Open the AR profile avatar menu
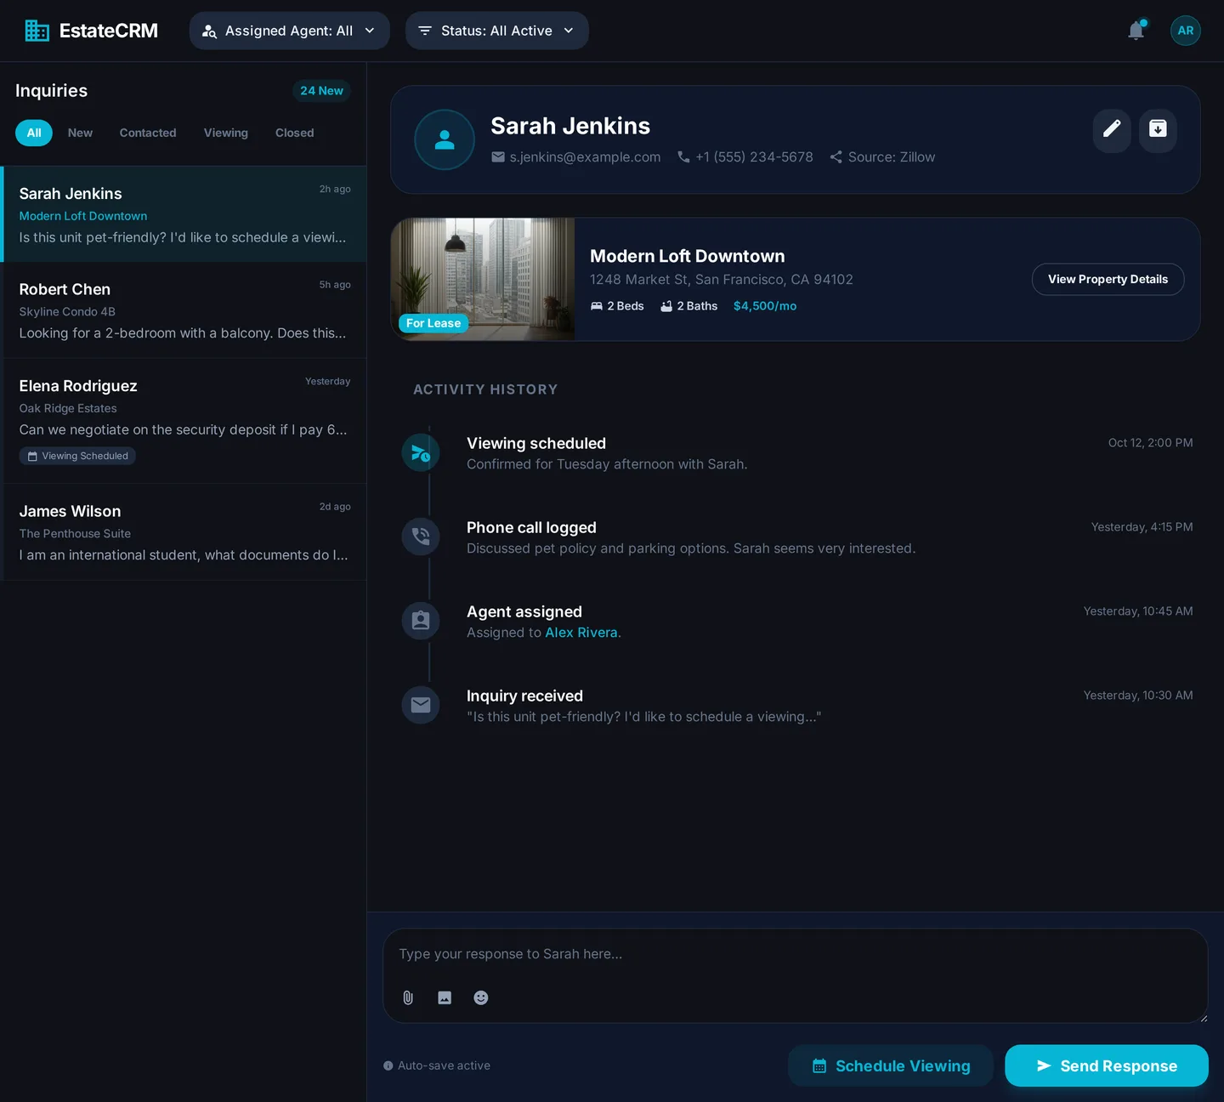 pyautogui.click(x=1186, y=30)
